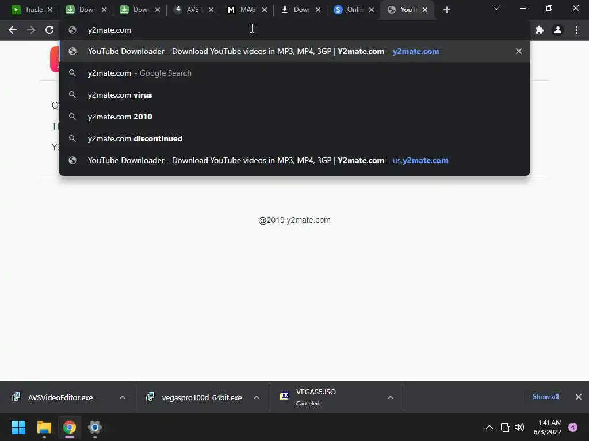Select the y2mate.com Google Search suggestion

(294, 73)
